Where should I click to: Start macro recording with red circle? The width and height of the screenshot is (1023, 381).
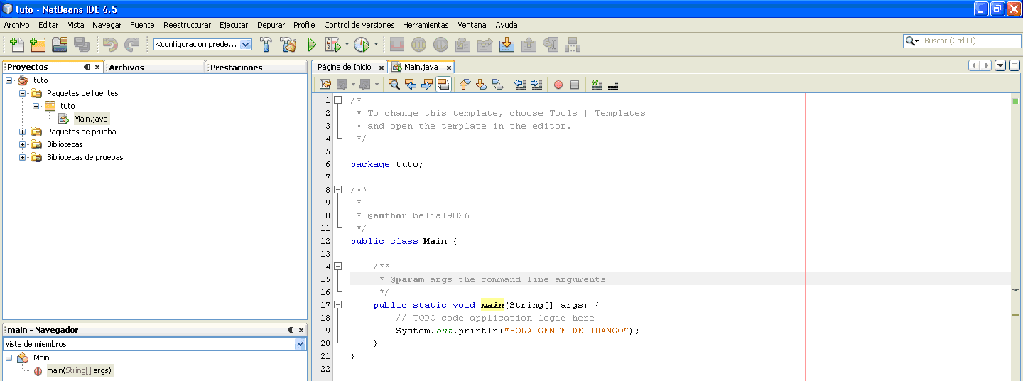coord(558,85)
